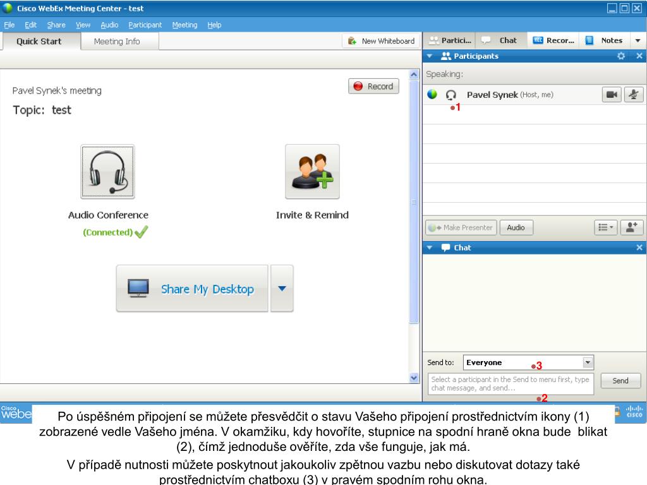
Task: Open the Participant menu
Action: pyautogui.click(x=145, y=25)
